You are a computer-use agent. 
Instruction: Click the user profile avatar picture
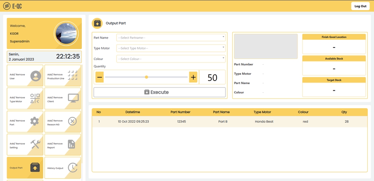click(66, 33)
